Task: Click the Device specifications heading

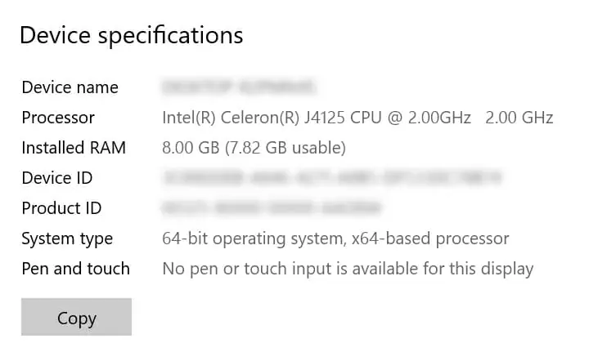Action: pyautogui.click(x=131, y=36)
